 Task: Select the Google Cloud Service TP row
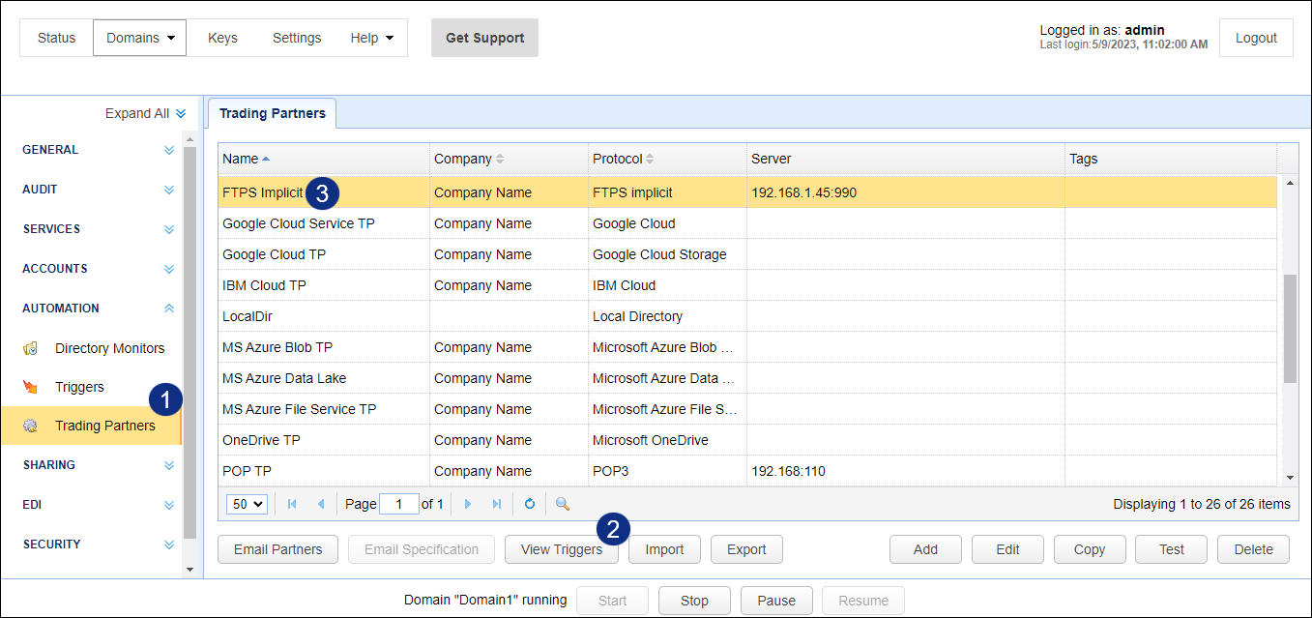point(747,223)
